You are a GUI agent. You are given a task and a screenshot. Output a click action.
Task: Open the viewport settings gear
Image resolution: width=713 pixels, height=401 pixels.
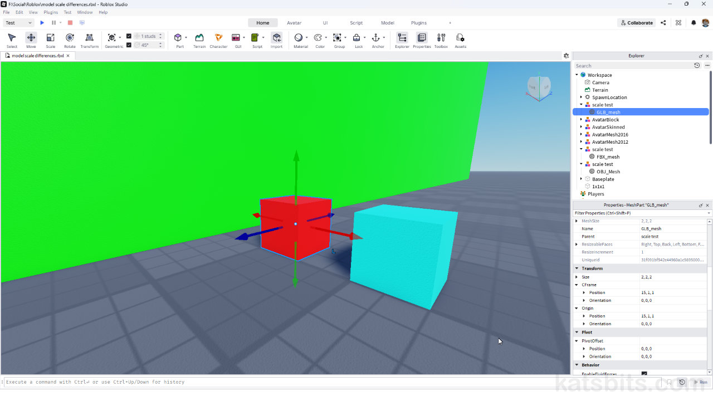tap(566, 56)
